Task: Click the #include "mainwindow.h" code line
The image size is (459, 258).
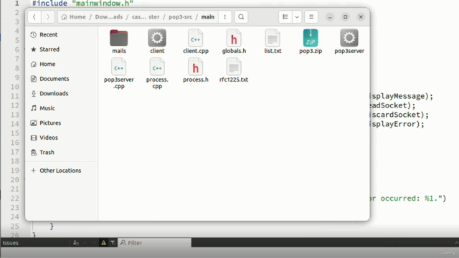Action: pyautogui.click(x=82, y=4)
